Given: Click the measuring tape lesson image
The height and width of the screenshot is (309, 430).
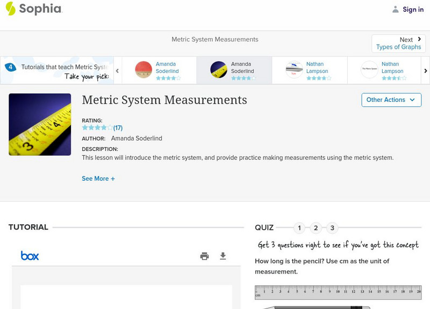Looking at the screenshot, I should tap(40, 124).
